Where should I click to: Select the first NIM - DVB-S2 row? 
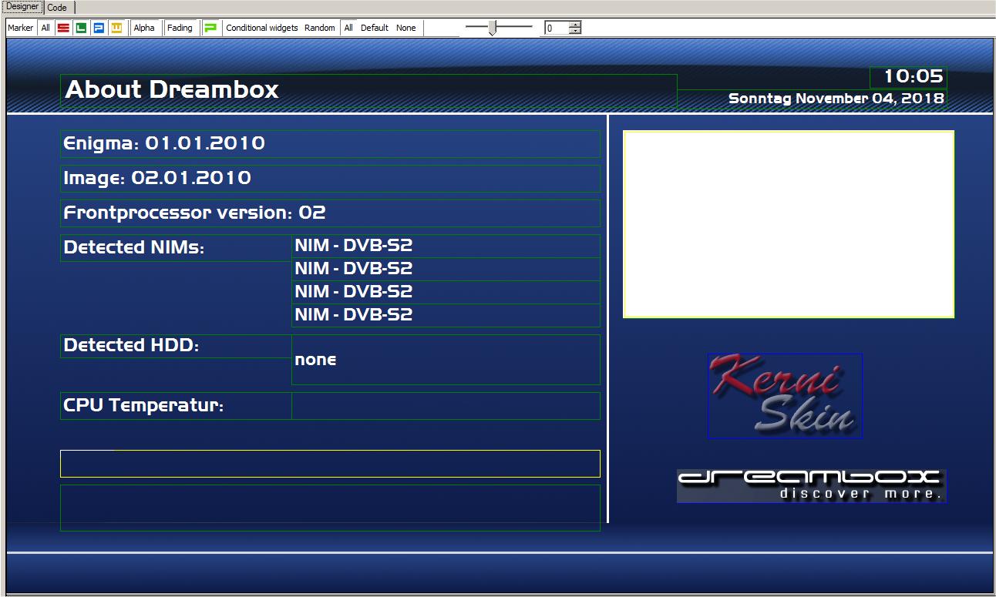click(x=446, y=246)
